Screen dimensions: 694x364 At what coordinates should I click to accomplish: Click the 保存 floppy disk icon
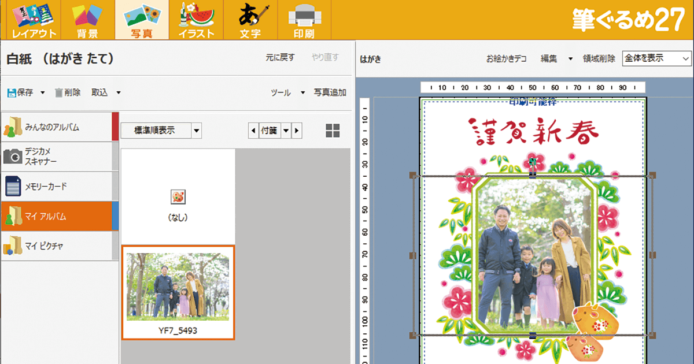tap(12, 92)
